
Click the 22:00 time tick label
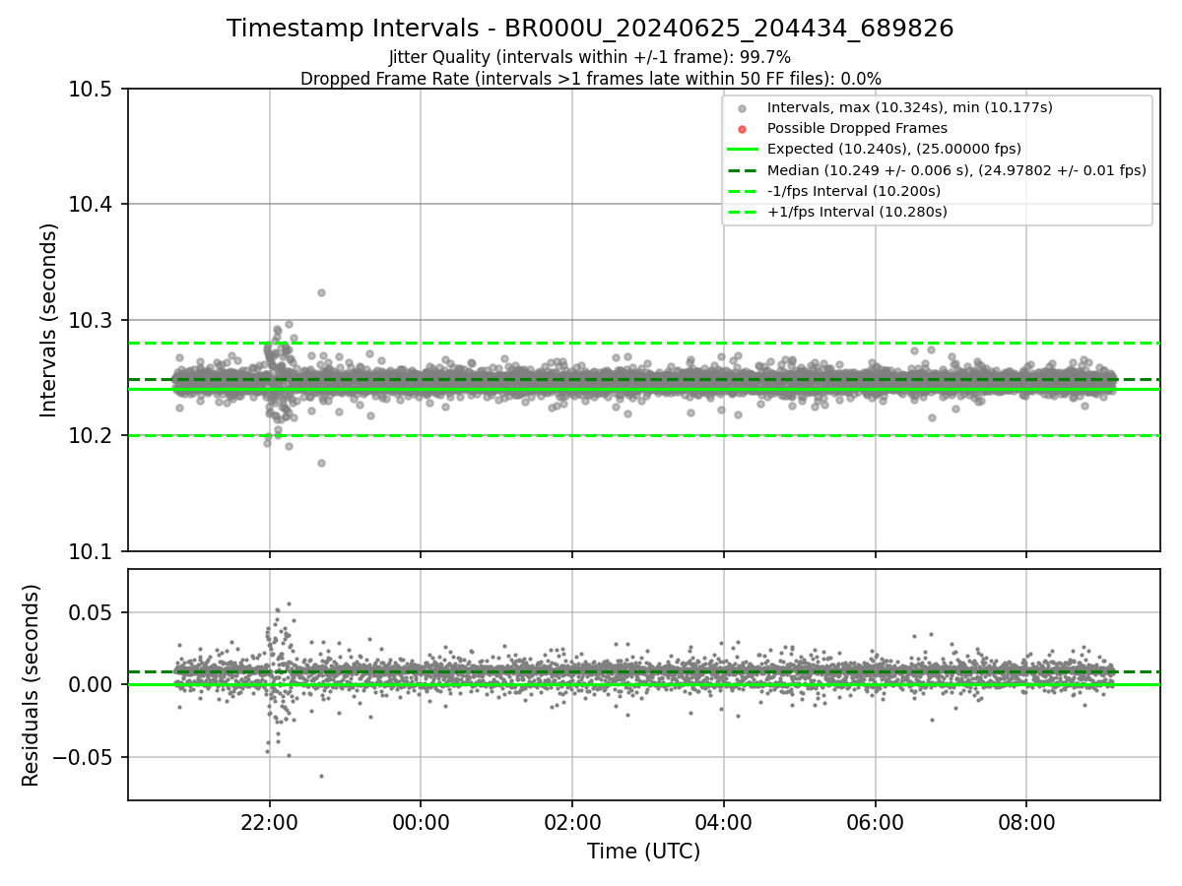269,822
